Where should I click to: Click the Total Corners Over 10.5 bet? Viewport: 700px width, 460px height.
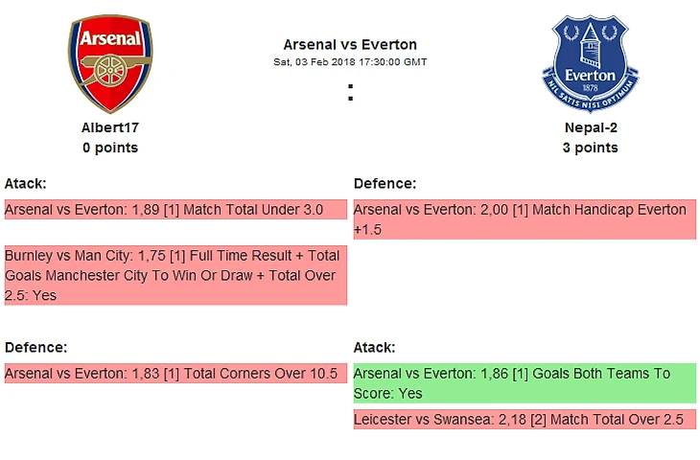click(175, 374)
